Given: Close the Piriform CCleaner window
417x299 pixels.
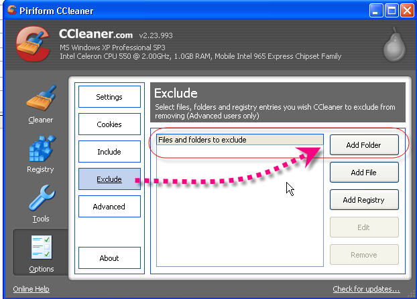Looking at the screenshot, I should coord(407,11).
